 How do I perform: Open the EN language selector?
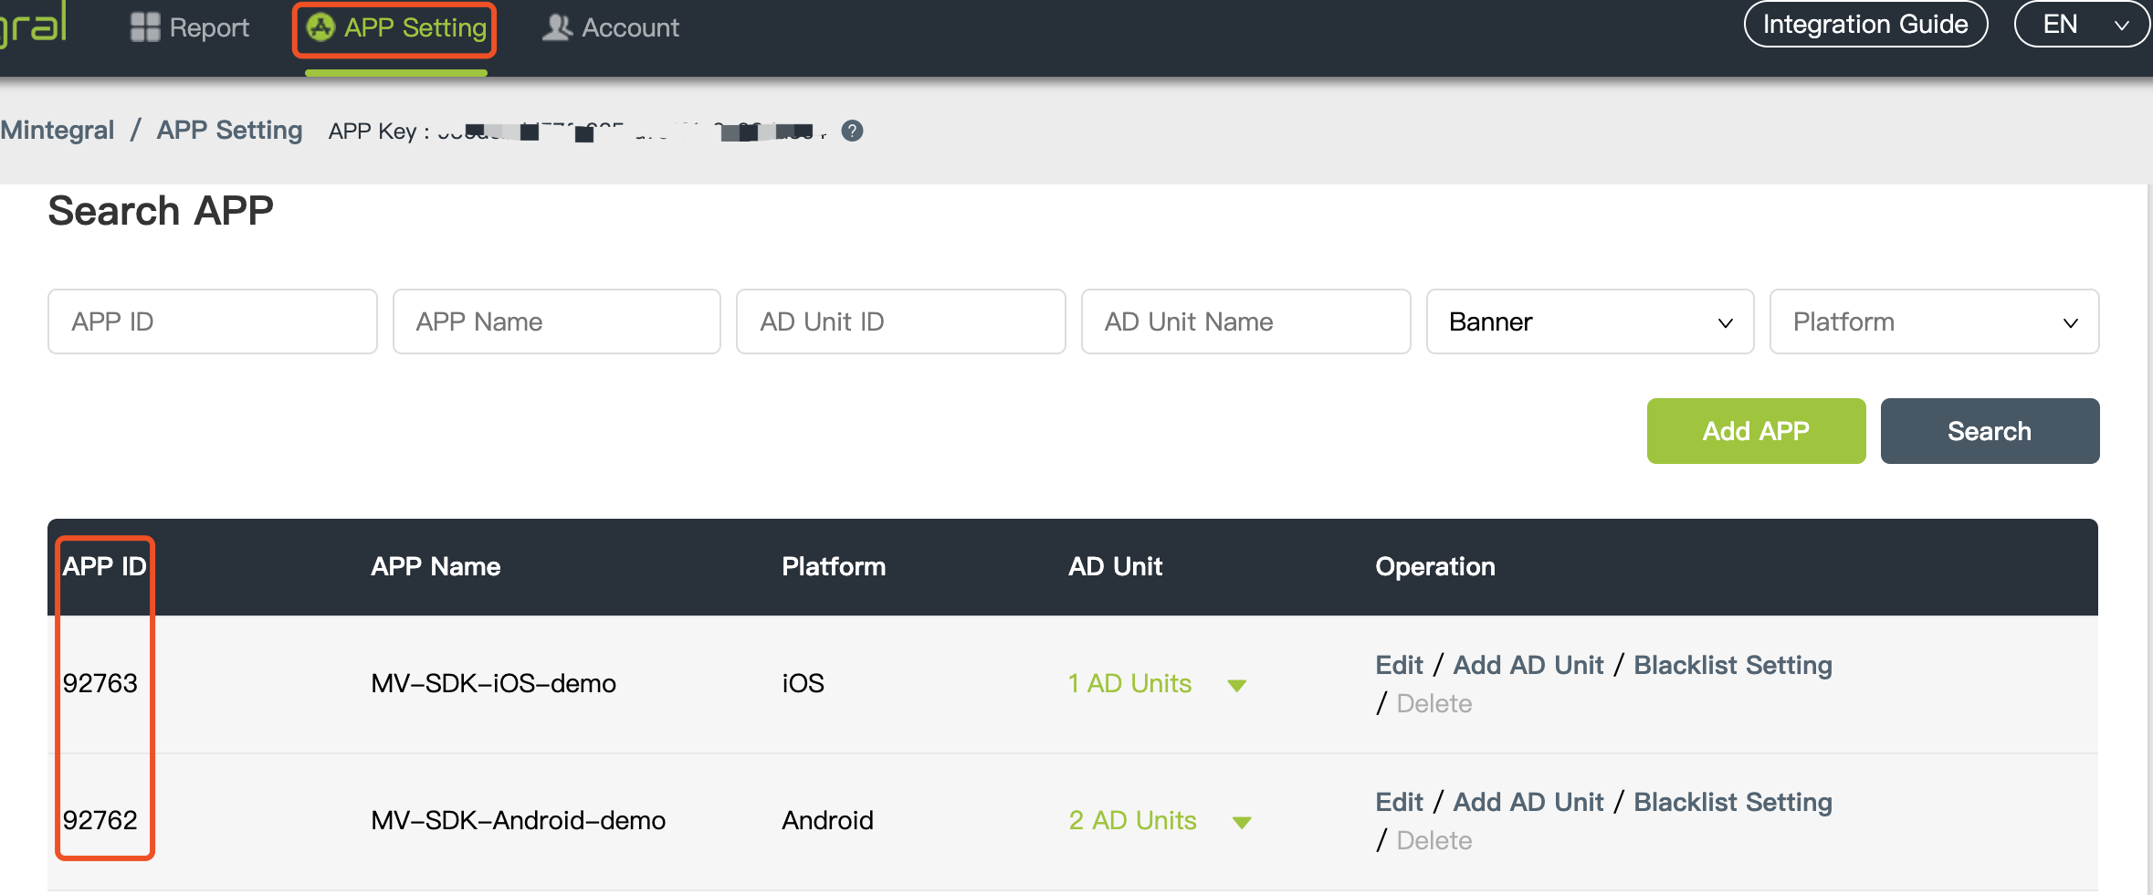pyautogui.click(x=2081, y=25)
